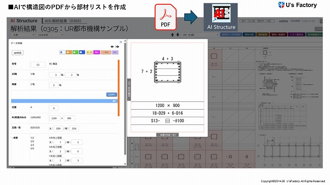
Task: Click the magenta colored tag button
Action: (96, 52)
